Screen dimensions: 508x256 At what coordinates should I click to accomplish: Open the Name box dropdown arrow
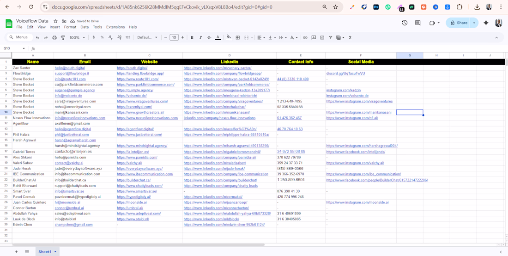[x=24, y=49]
